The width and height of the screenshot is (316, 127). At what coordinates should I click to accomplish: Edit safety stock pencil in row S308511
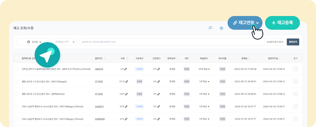coord(159,106)
